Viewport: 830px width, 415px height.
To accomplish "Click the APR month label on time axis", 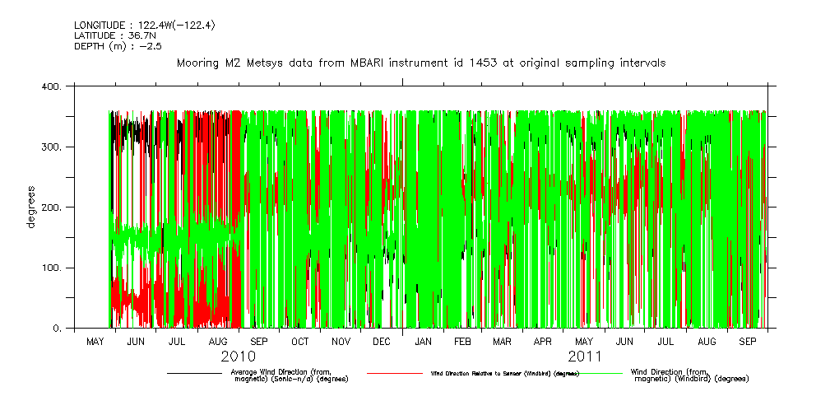I will coord(542,341).
